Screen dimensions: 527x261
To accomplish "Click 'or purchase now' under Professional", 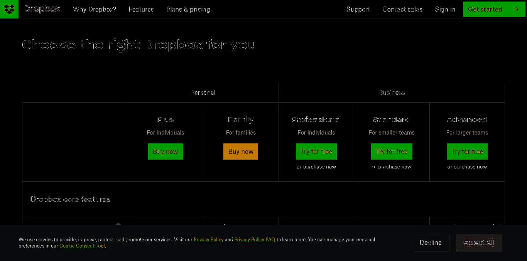I will [x=316, y=167].
